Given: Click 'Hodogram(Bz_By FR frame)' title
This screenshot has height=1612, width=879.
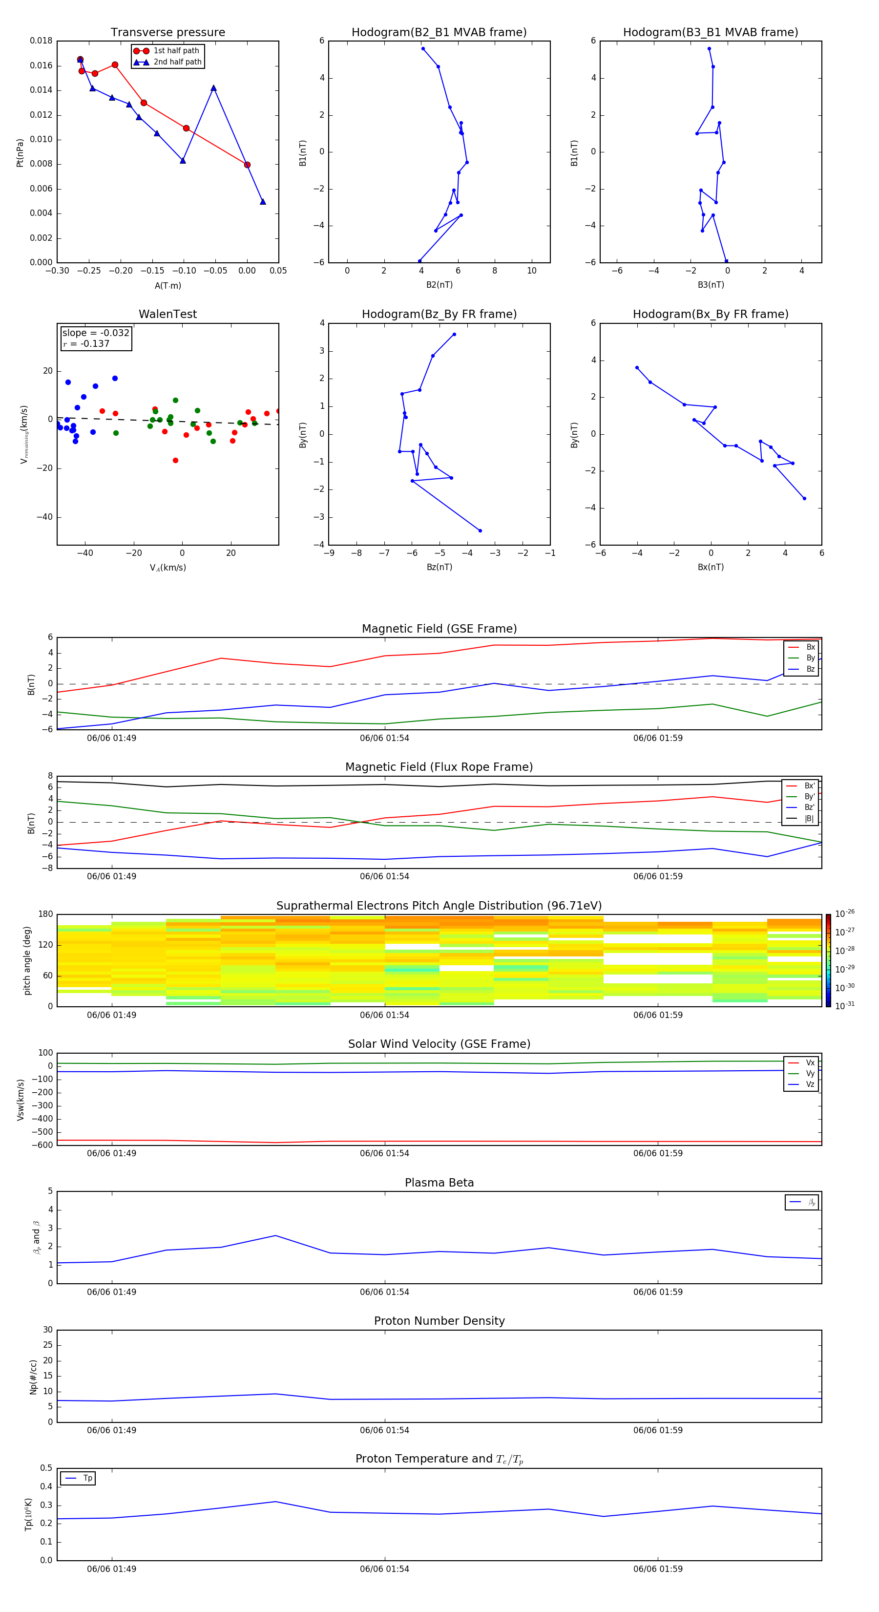Looking at the screenshot, I should coord(439,314).
